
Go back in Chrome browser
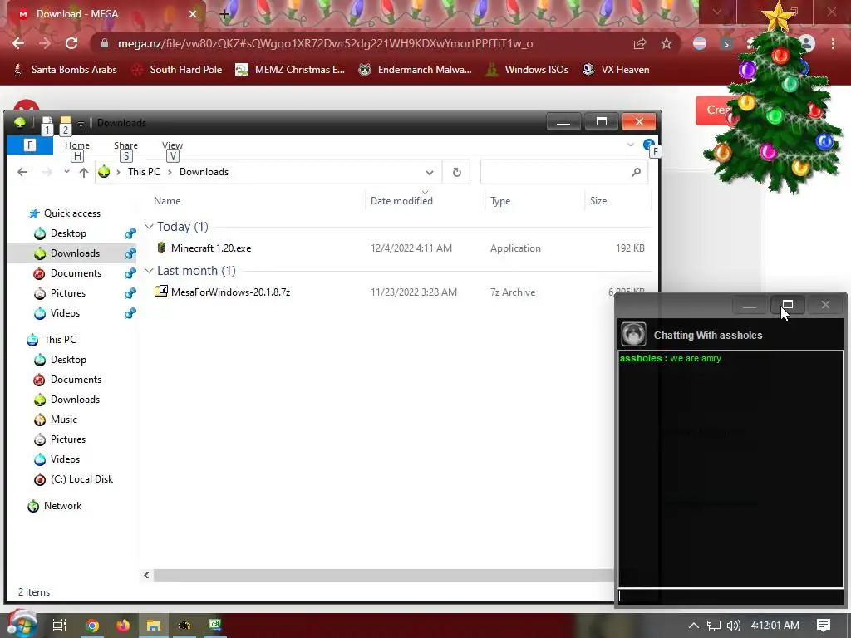[x=18, y=43]
